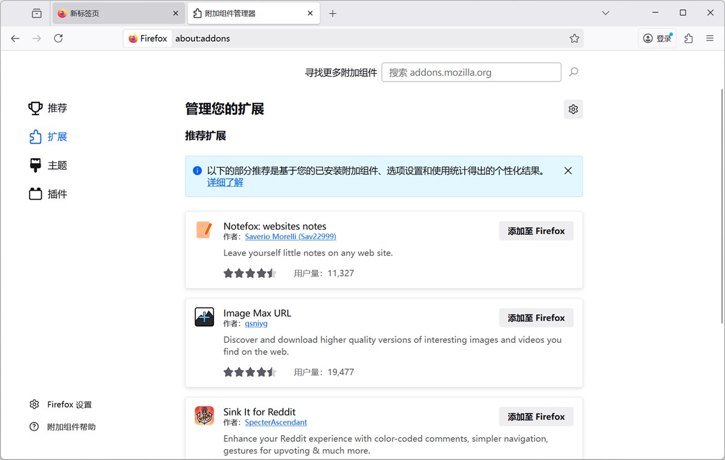Screen dimensions: 725x460
Task: Dismiss the personalized recommendations notice
Action: (567, 170)
